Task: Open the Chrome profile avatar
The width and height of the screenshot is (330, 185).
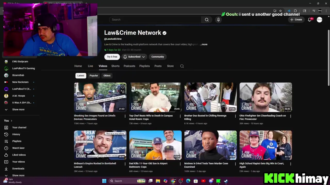Action: pos(320,11)
